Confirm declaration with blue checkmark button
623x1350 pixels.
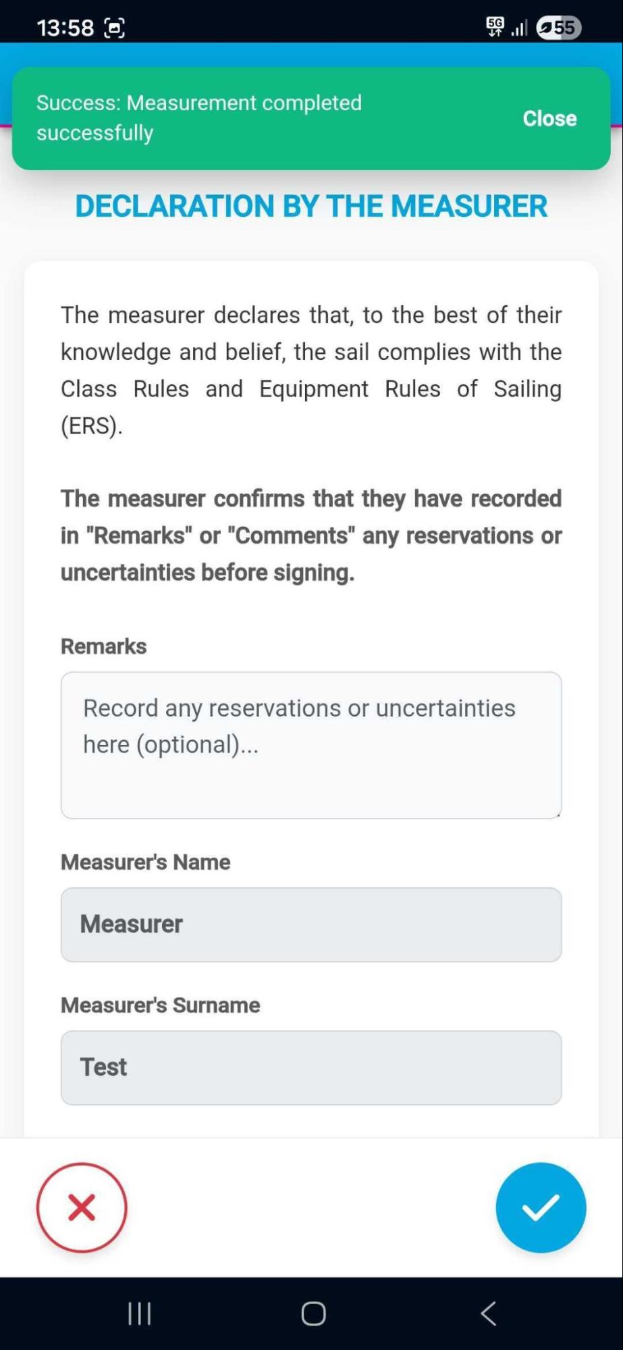[x=541, y=1208]
